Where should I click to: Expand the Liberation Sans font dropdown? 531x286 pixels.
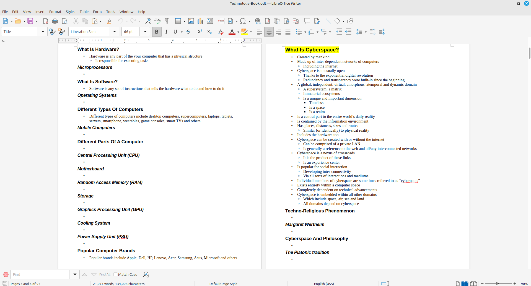(x=114, y=32)
